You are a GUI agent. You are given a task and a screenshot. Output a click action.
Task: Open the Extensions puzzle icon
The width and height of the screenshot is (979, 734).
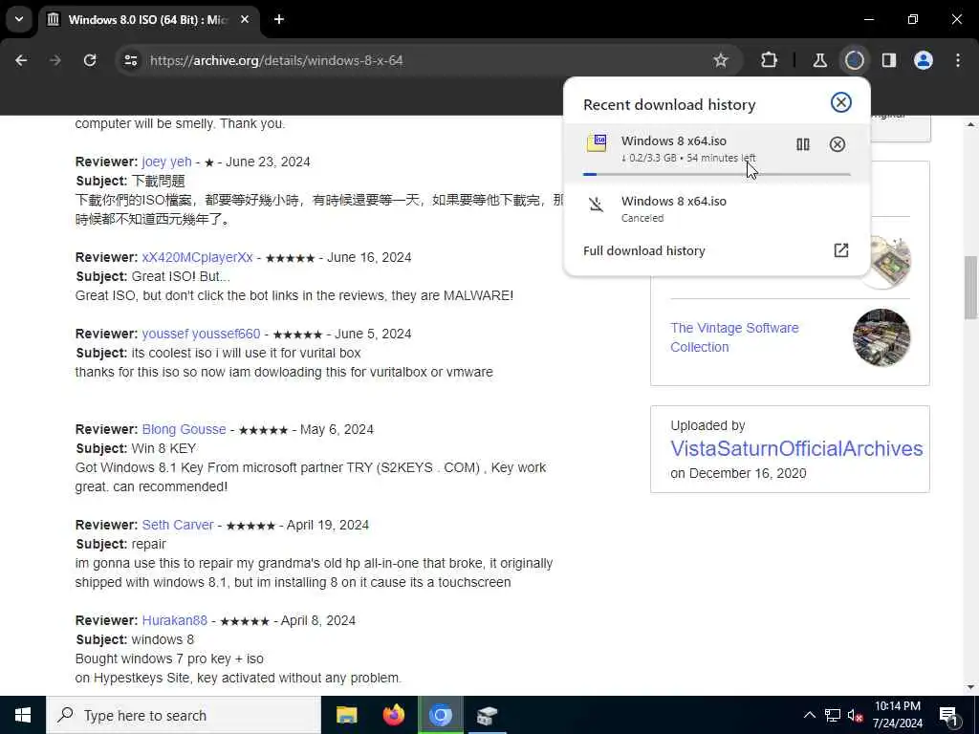pos(770,60)
